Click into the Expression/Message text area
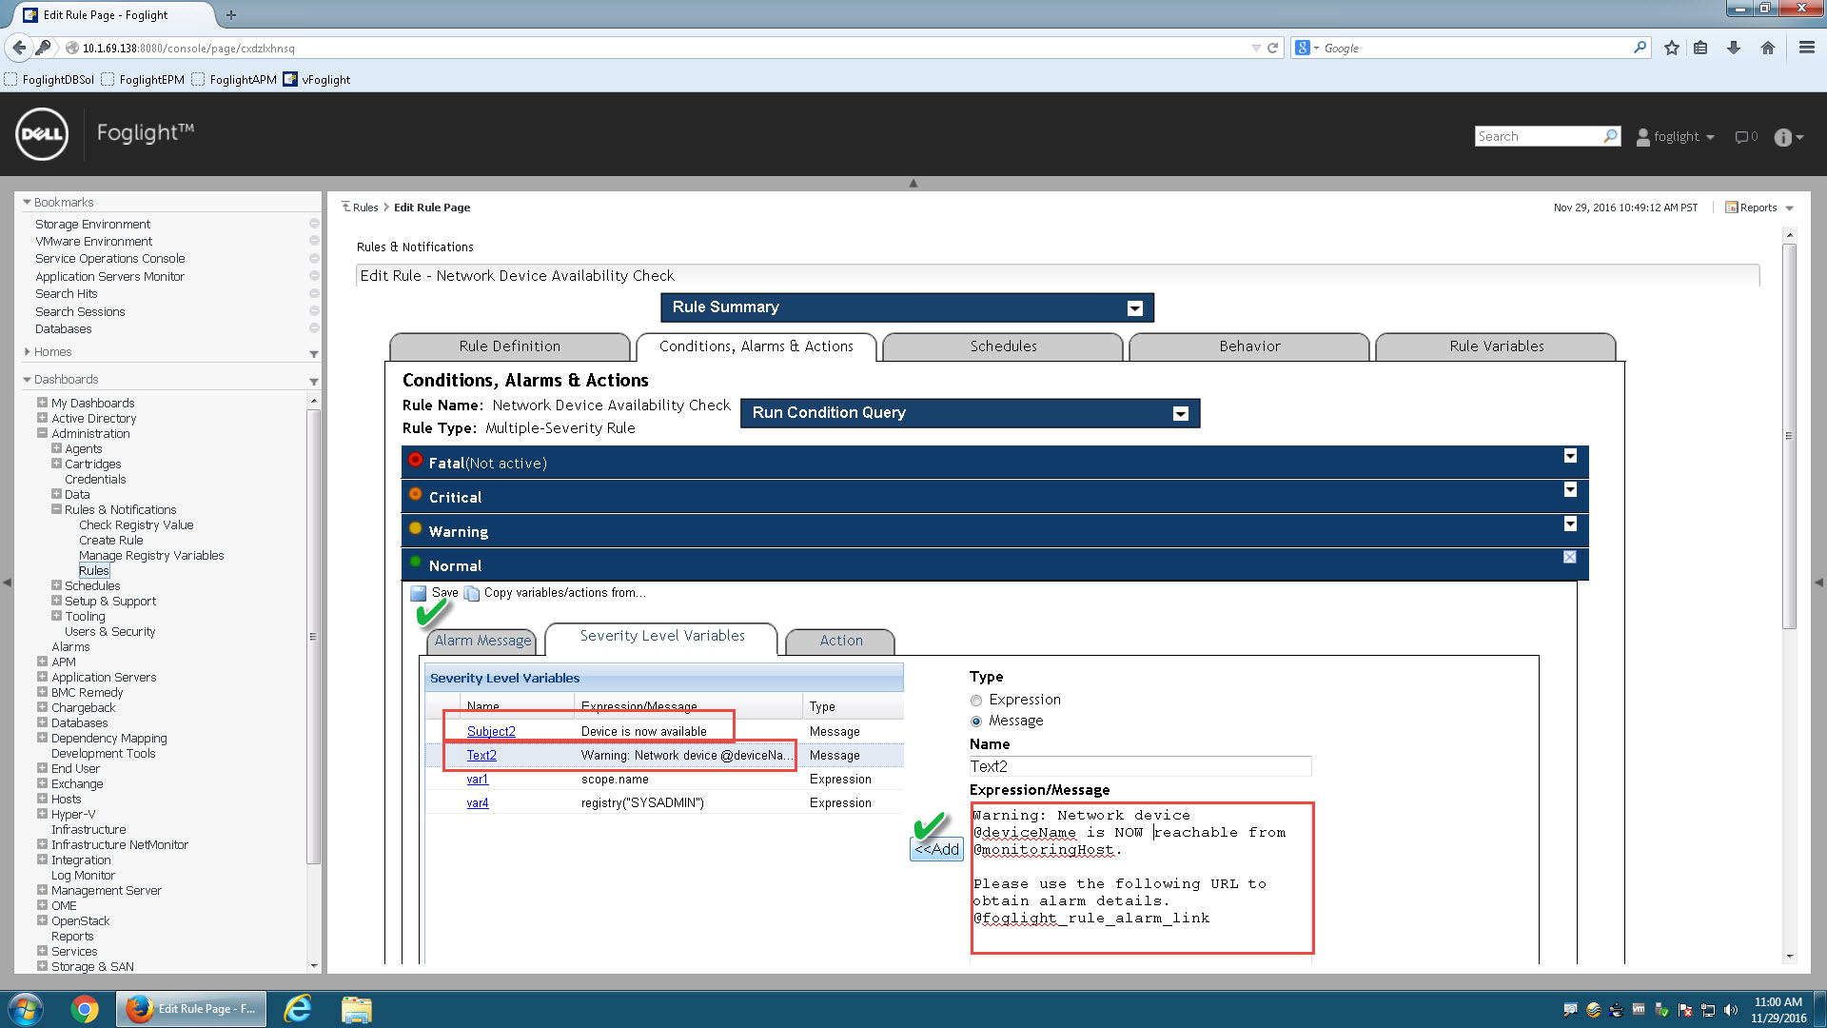 coord(1142,878)
